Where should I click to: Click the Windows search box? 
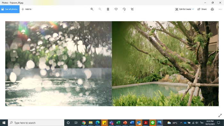36,123
